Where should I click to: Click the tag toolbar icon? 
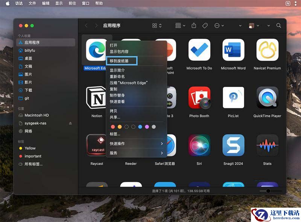click(205, 26)
